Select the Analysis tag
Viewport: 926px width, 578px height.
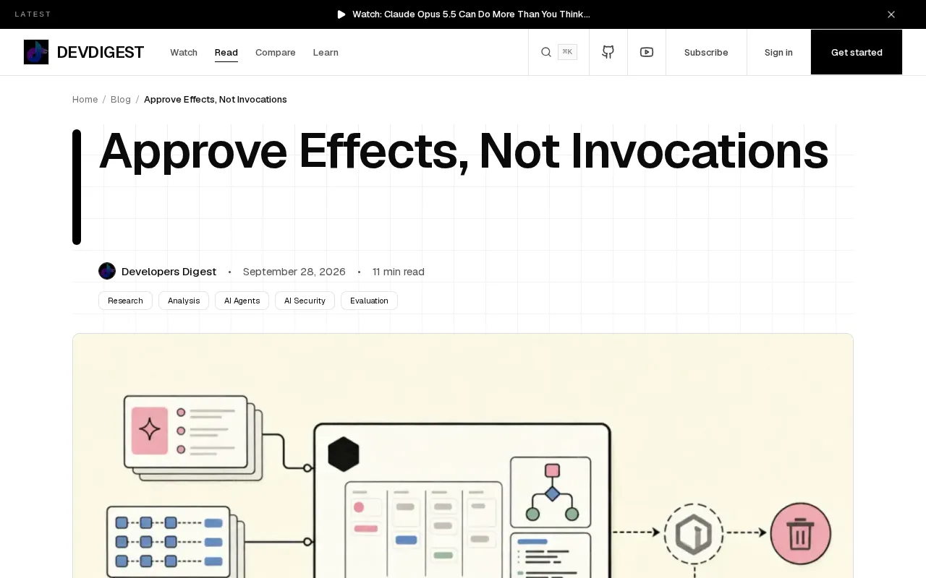click(184, 301)
